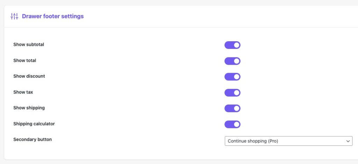
Task: Open the Continue shopping (Pro) dropdown
Action: pos(288,141)
